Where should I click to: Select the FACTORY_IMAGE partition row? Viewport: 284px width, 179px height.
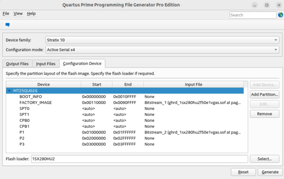coord(35,103)
